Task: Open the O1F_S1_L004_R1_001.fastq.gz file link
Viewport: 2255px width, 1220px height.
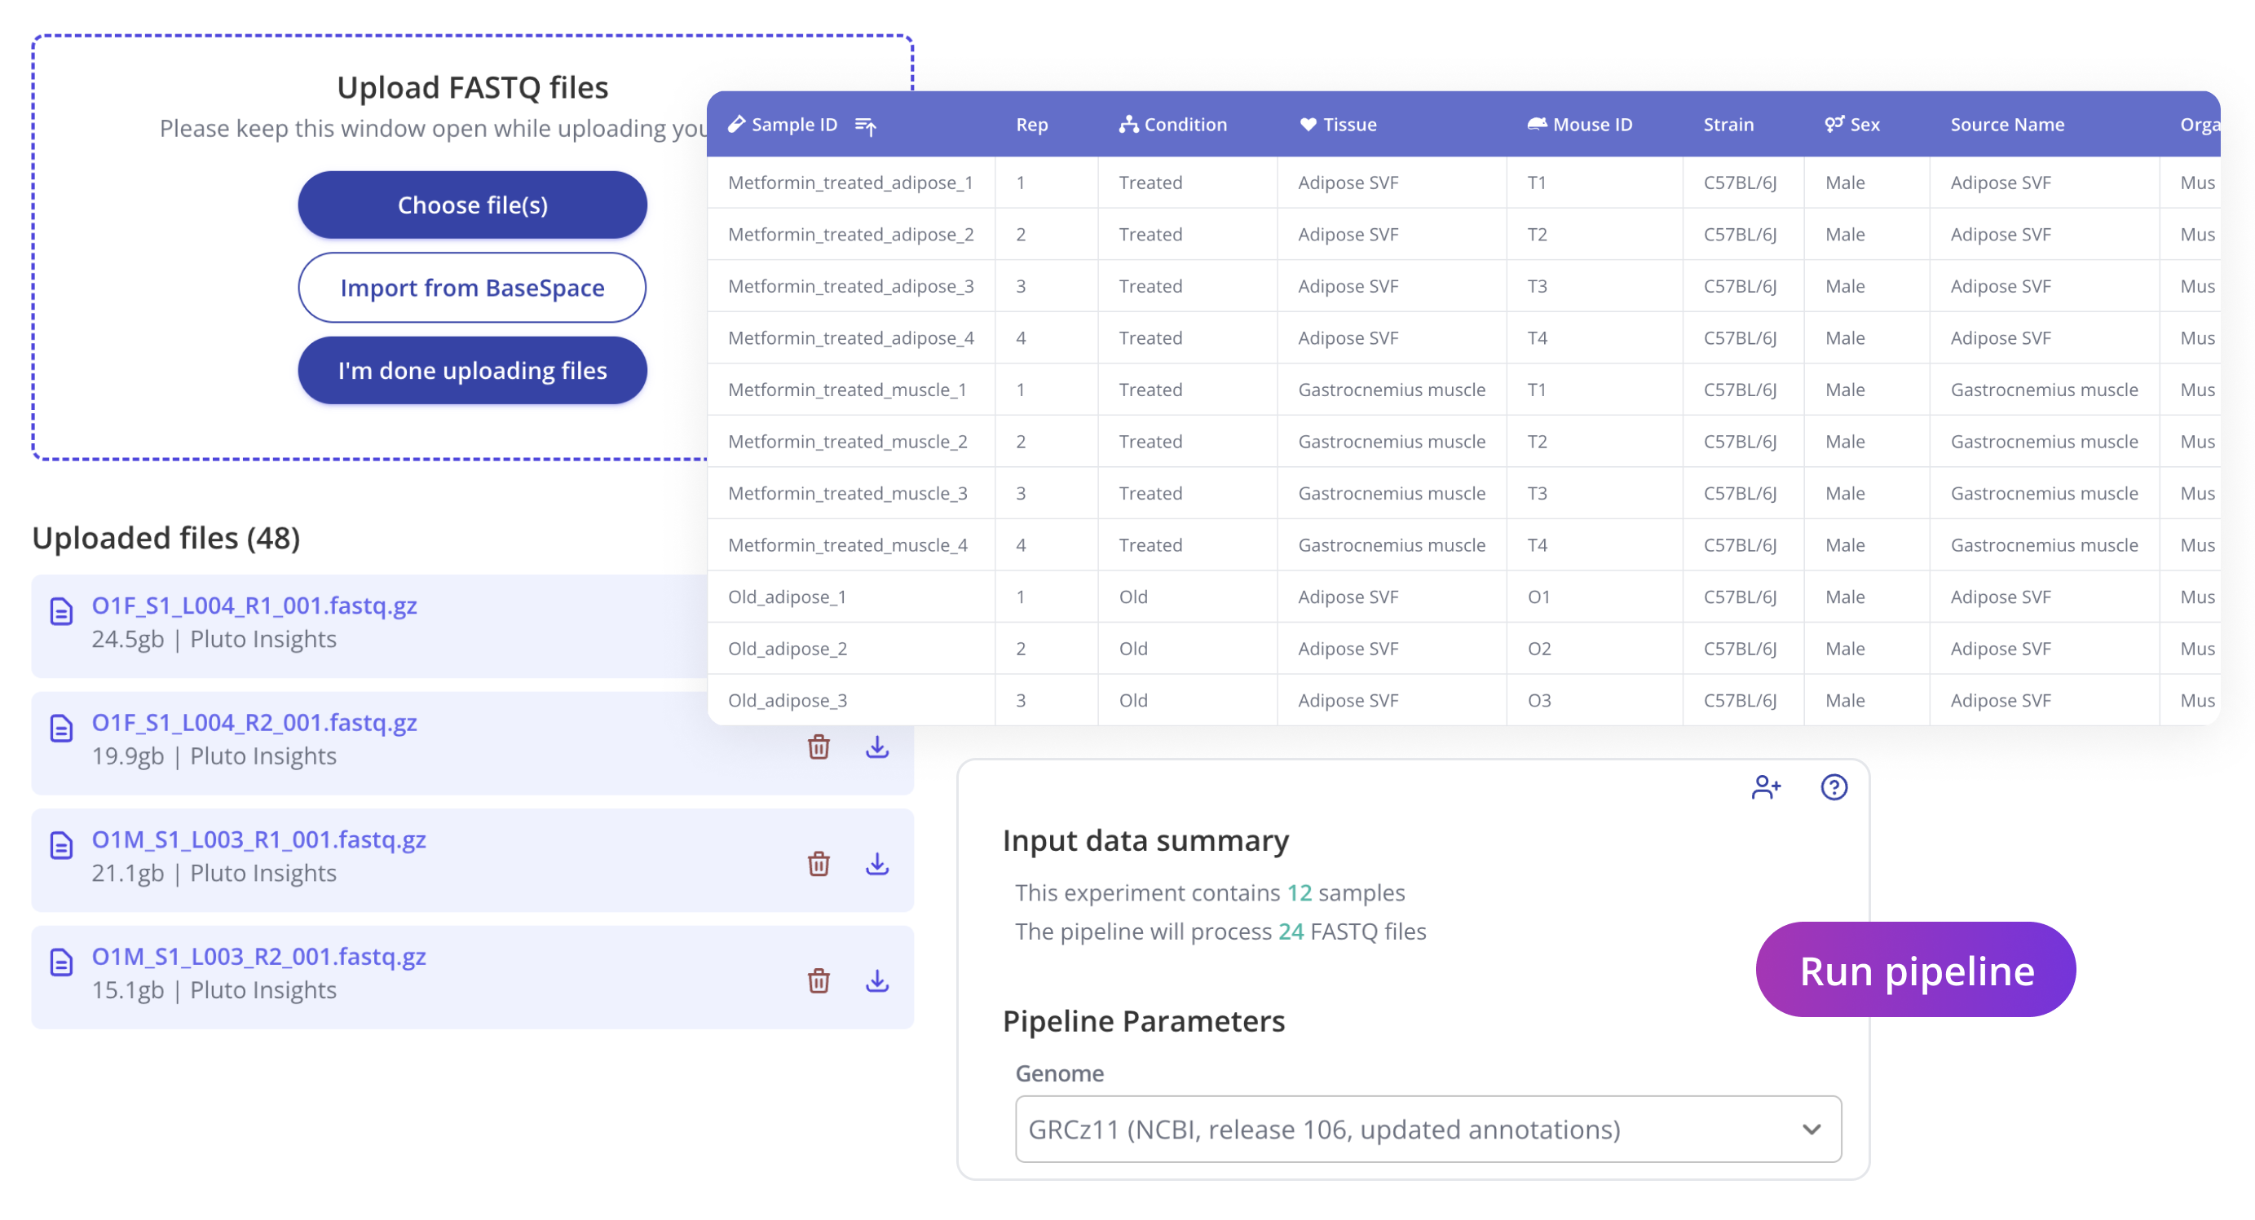Action: point(254,606)
